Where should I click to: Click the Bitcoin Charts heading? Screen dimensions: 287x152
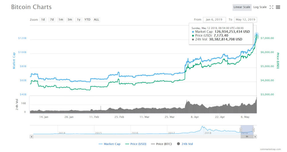click(x=31, y=7)
